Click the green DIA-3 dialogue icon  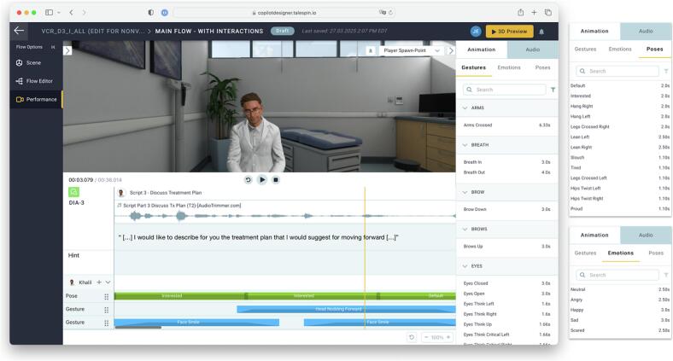(73, 193)
